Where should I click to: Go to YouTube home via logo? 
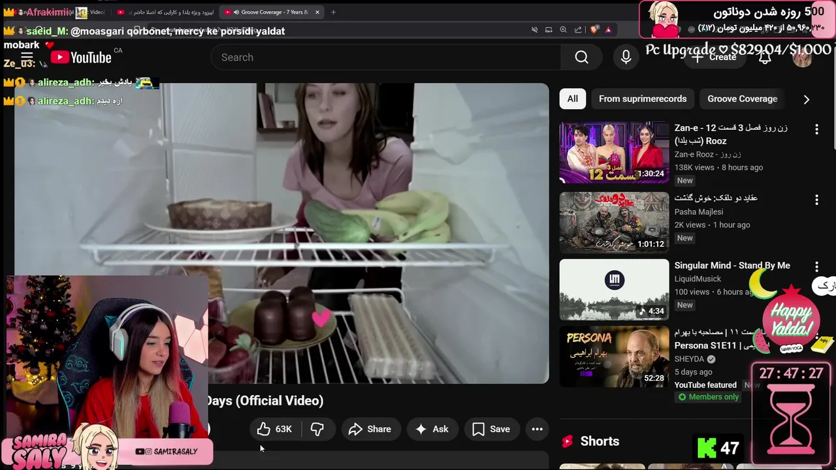click(x=81, y=57)
